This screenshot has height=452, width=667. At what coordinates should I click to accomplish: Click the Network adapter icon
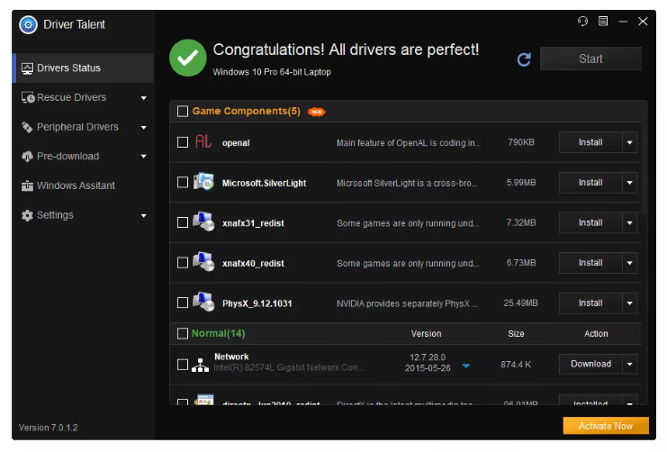200,366
